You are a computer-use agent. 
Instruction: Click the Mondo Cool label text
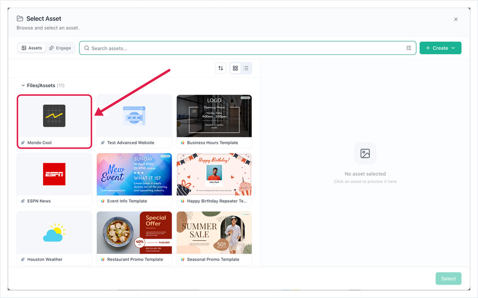coord(39,143)
